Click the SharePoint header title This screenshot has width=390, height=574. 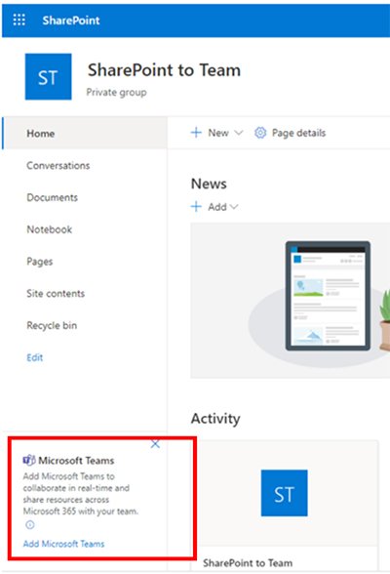tap(71, 20)
